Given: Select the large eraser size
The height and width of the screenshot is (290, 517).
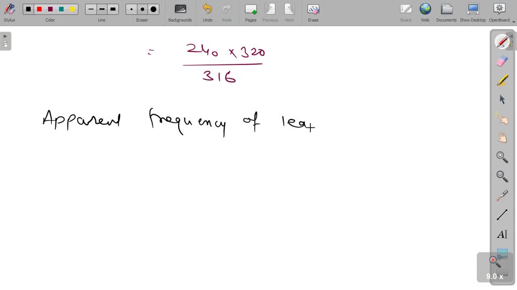Looking at the screenshot, I should (153, 9).
